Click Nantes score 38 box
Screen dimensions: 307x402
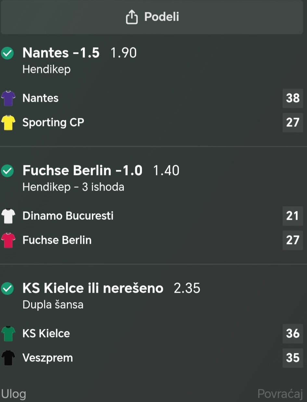[x=292, y=98]
